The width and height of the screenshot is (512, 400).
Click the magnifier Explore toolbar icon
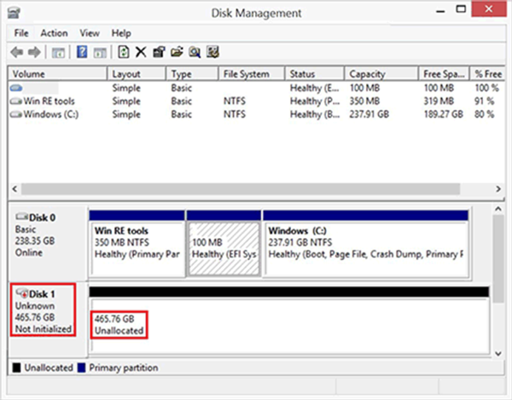(195, 52)
